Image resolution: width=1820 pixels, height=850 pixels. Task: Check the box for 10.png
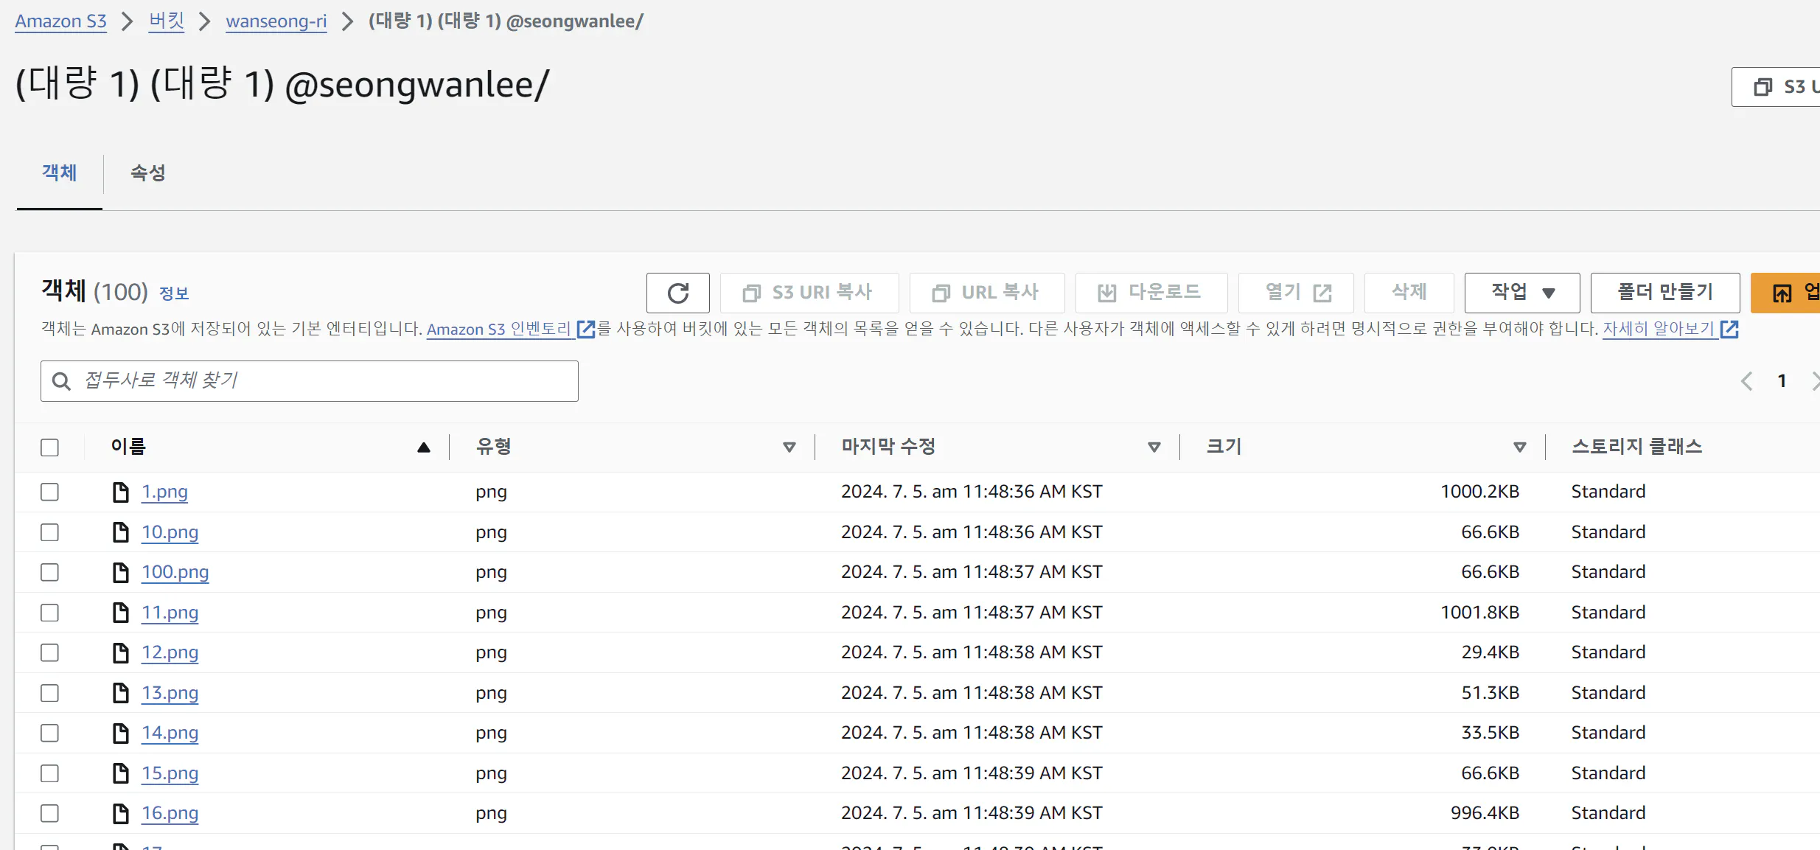tap(49, 532)
